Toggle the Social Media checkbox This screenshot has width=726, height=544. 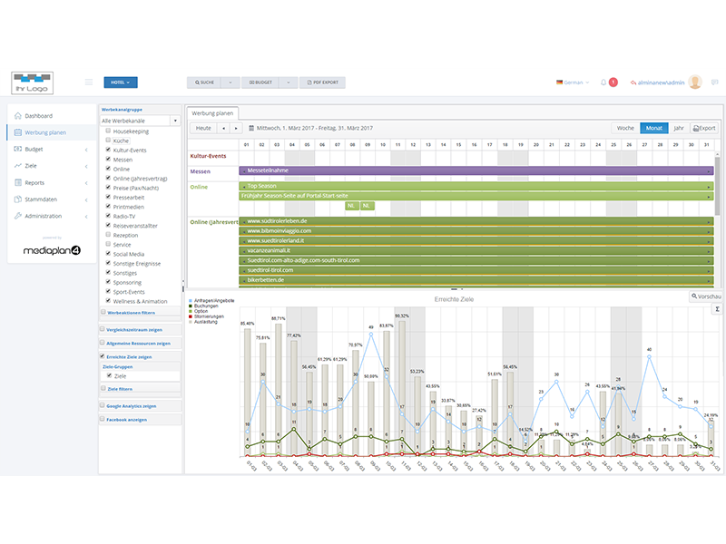pos(109,254)
